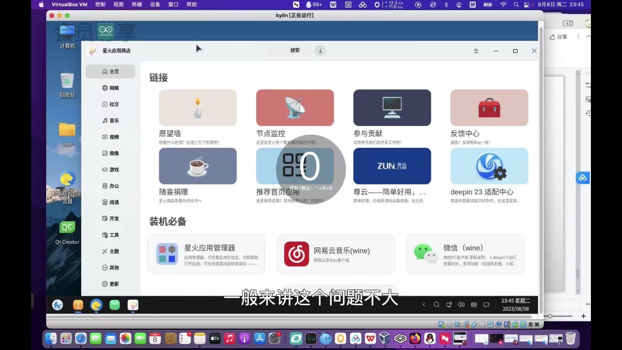
Task: Open Launchpad in the macOS Dock
Action: click(x=66, y=338)
